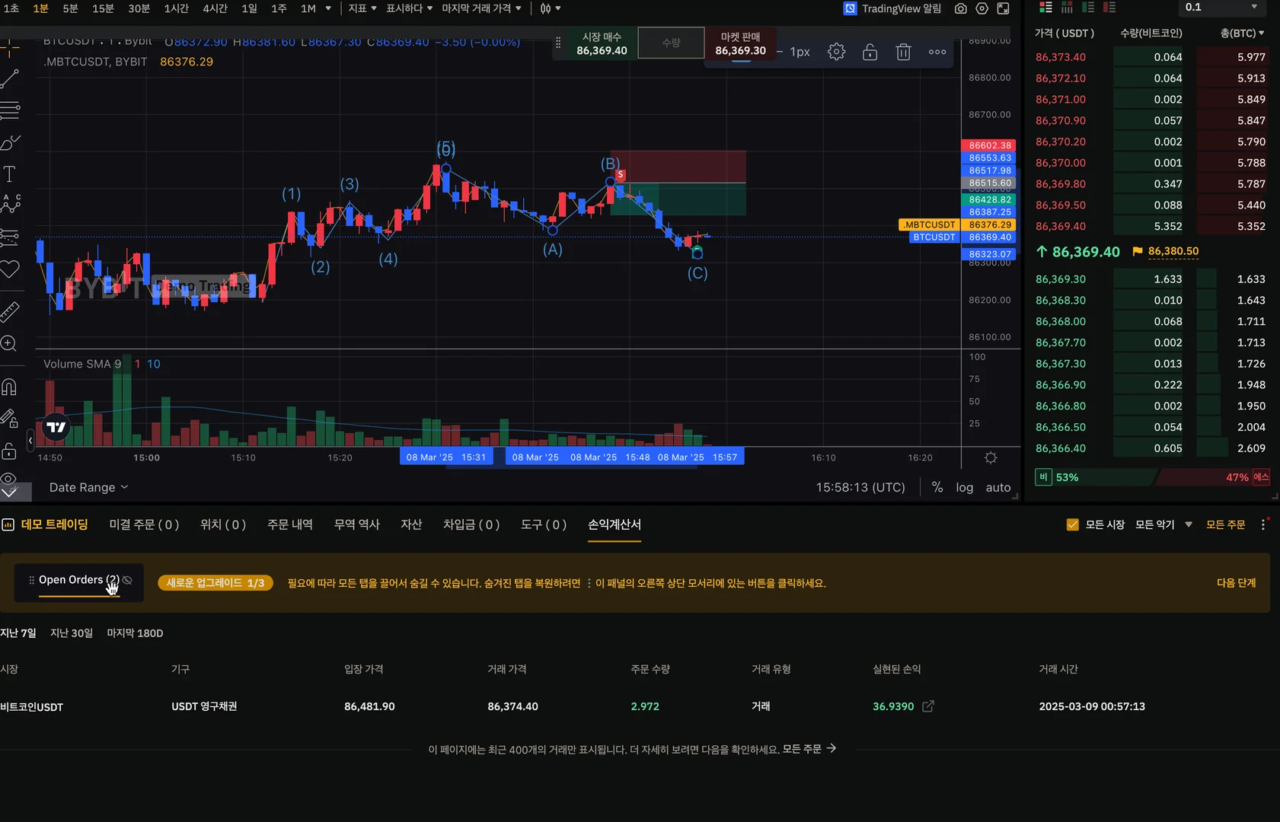
Task: Activate the zoom in tool
Action: coord(10,343)
